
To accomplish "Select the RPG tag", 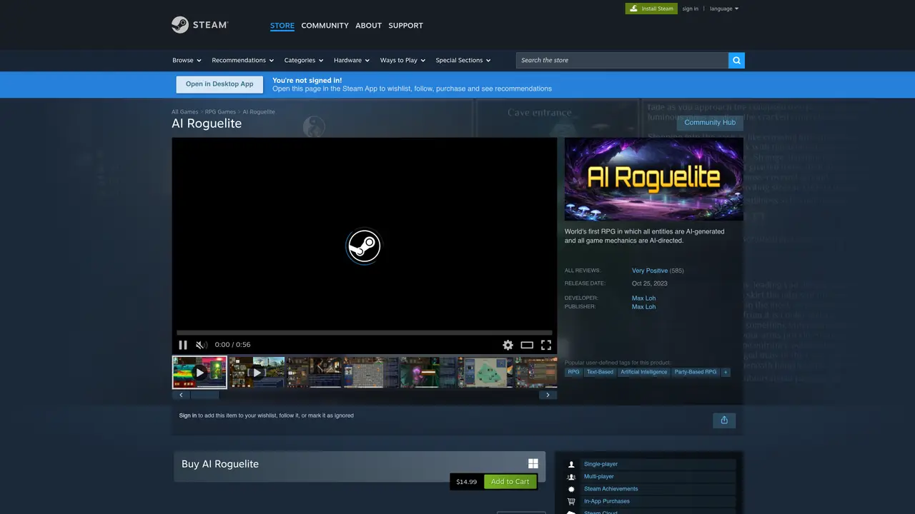I will [x=573, y=372].
